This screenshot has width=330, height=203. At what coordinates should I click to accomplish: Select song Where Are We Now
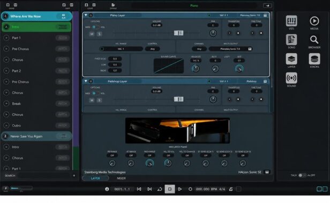pos(36,16)
